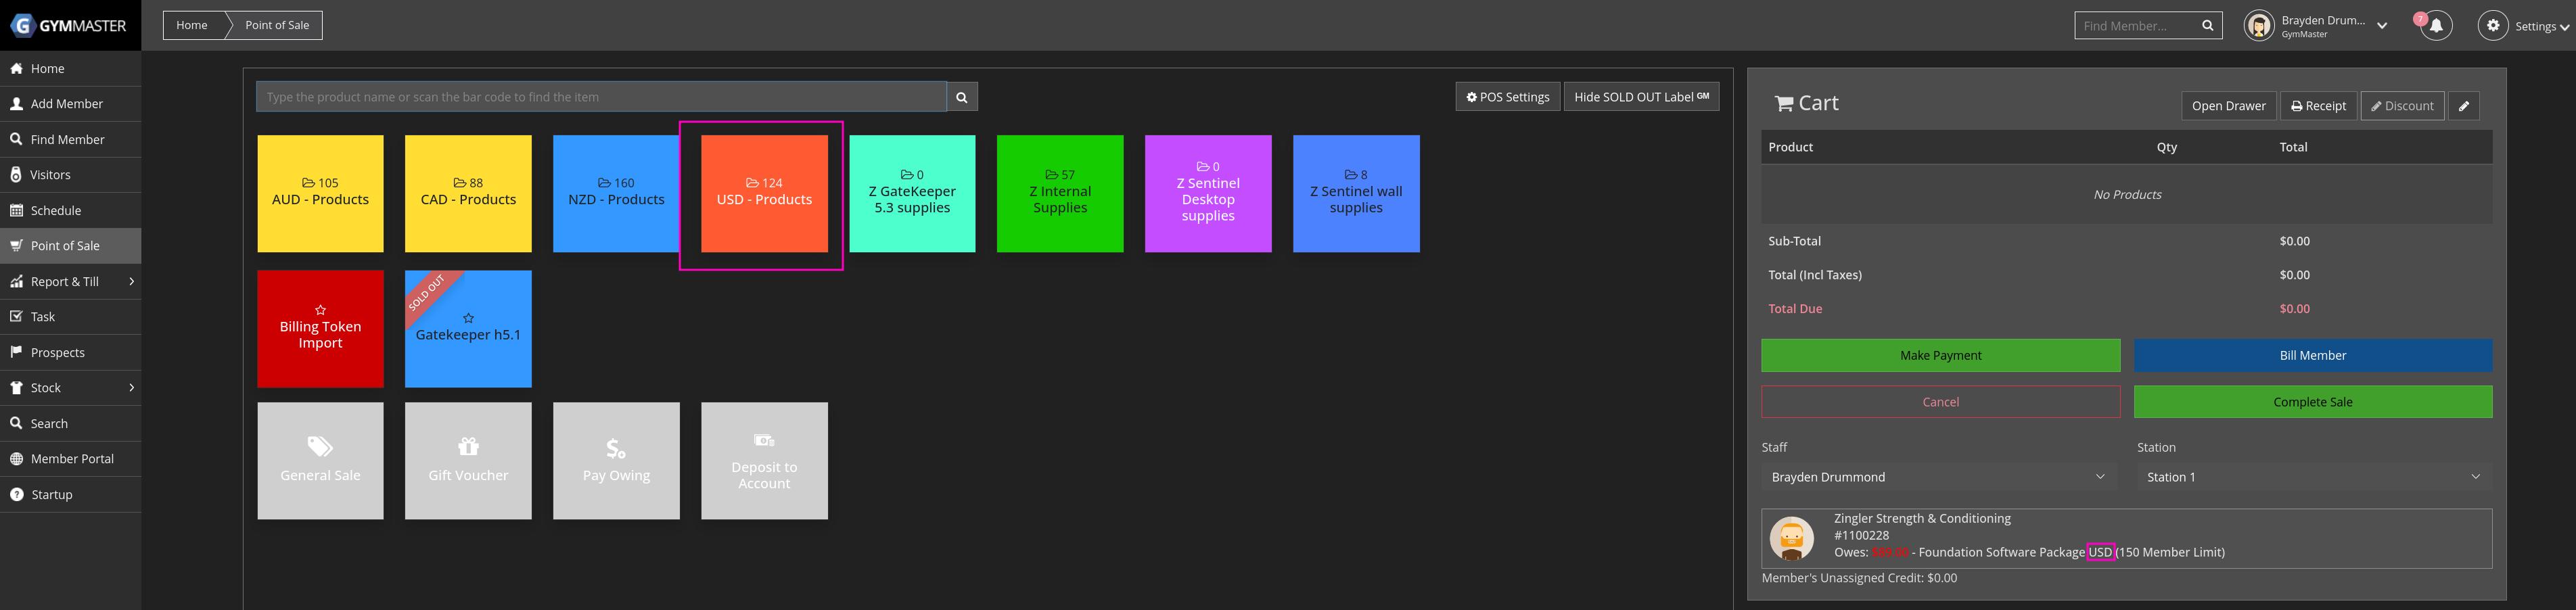Toggle Hide SOLD OUT Label button
This screenshot has height=610, width=2576.
(1640, 97)
